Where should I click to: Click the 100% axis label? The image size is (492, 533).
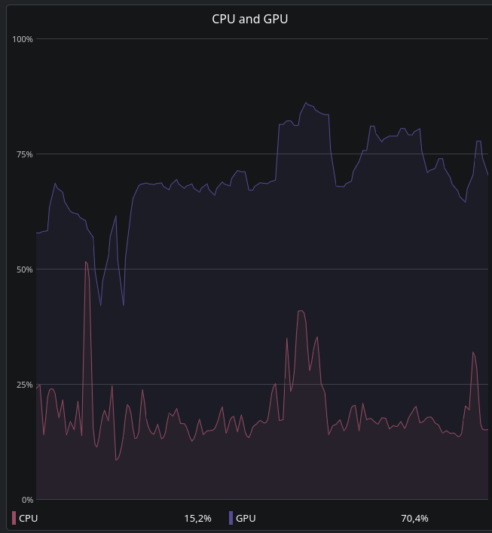click(x=23, y=39)
